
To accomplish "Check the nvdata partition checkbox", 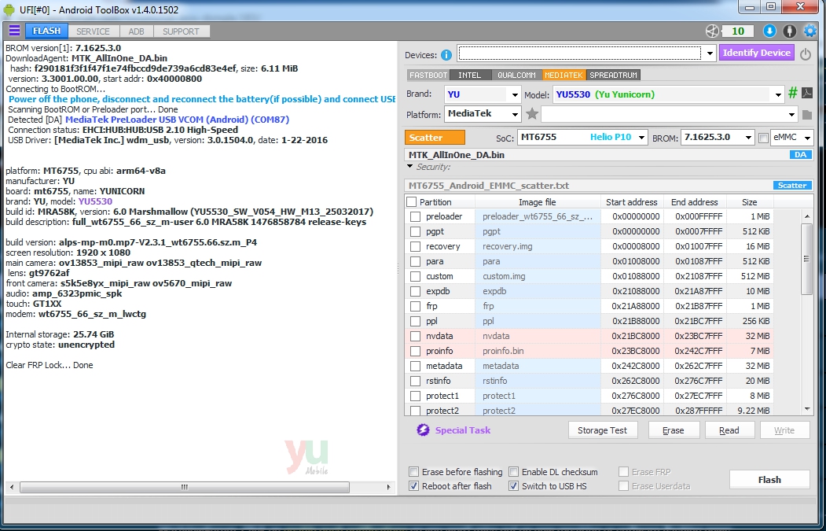I will [415, 336].
